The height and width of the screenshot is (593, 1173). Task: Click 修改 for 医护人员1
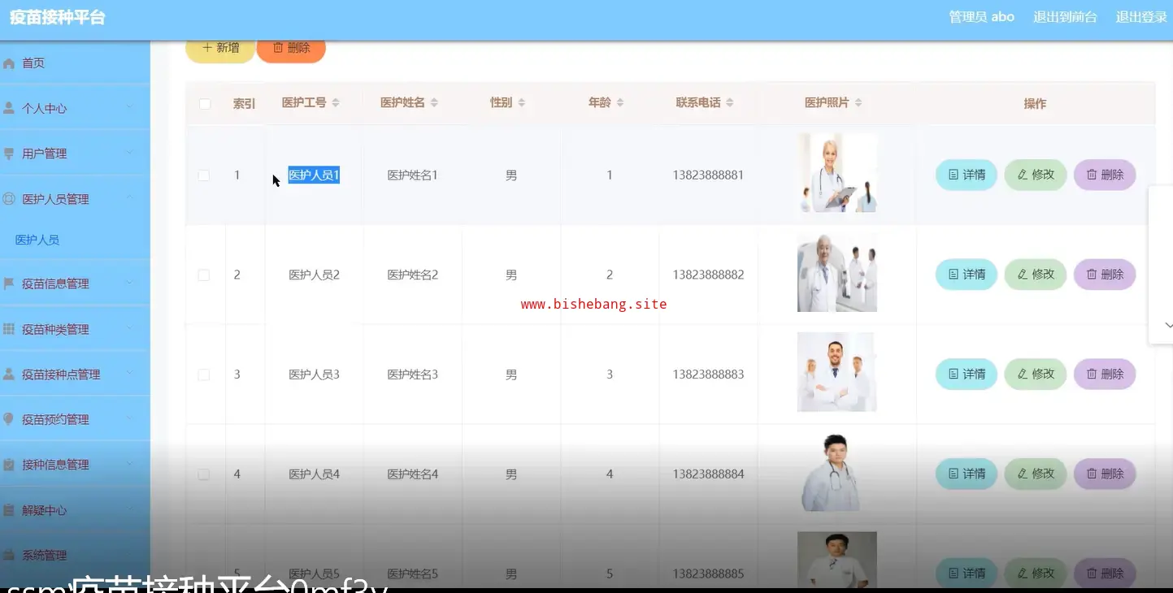coord(1036,175)
